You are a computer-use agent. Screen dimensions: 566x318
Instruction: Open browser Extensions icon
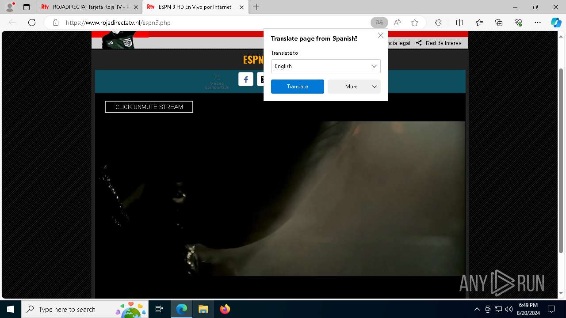coord(438,23)
